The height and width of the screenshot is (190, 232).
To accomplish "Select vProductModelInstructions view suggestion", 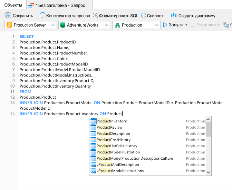I will click(151, 171).
